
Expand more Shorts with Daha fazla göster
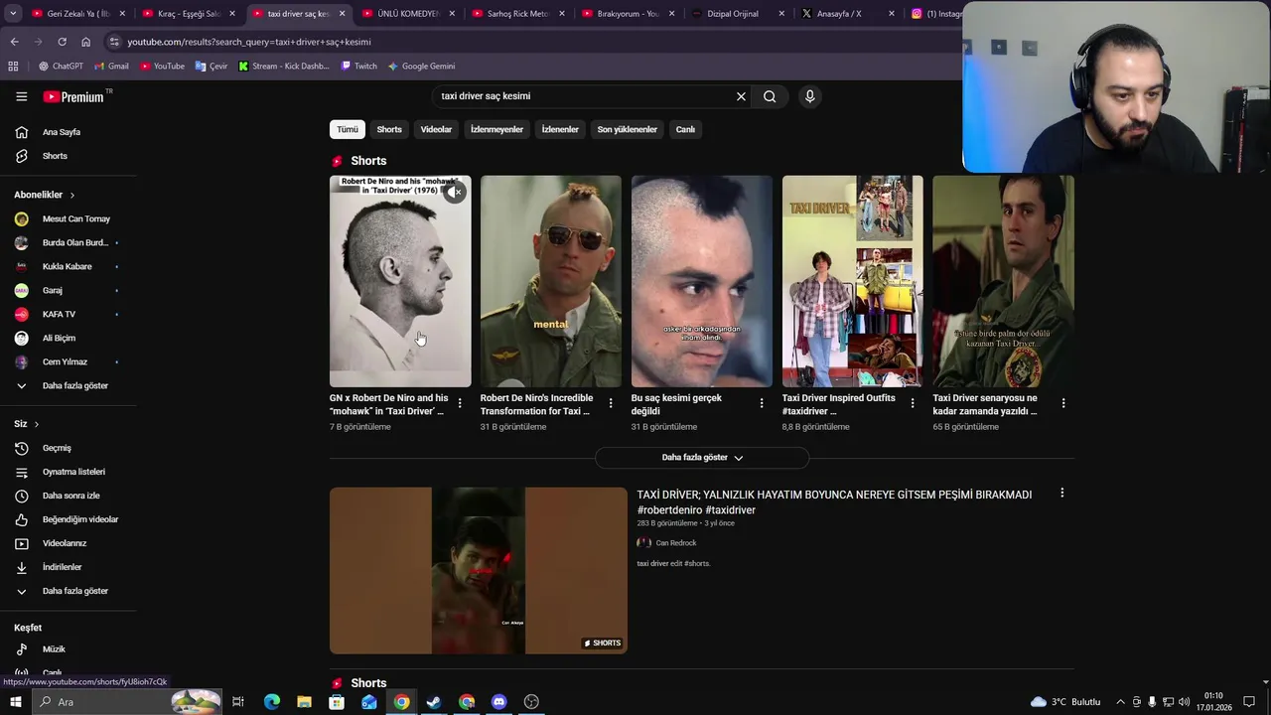point(702,458)
